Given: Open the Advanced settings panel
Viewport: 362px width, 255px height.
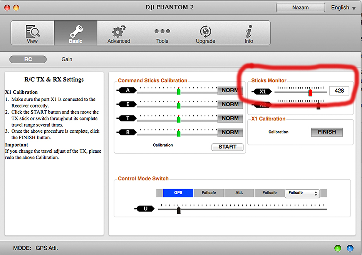Looking at the screenshot, I should point(118,33).
